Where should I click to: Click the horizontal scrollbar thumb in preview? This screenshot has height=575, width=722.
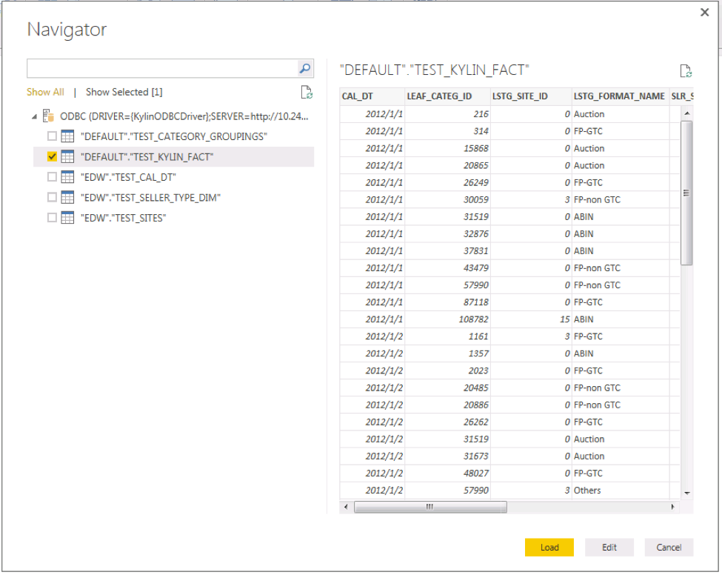[x=429, y=507]
